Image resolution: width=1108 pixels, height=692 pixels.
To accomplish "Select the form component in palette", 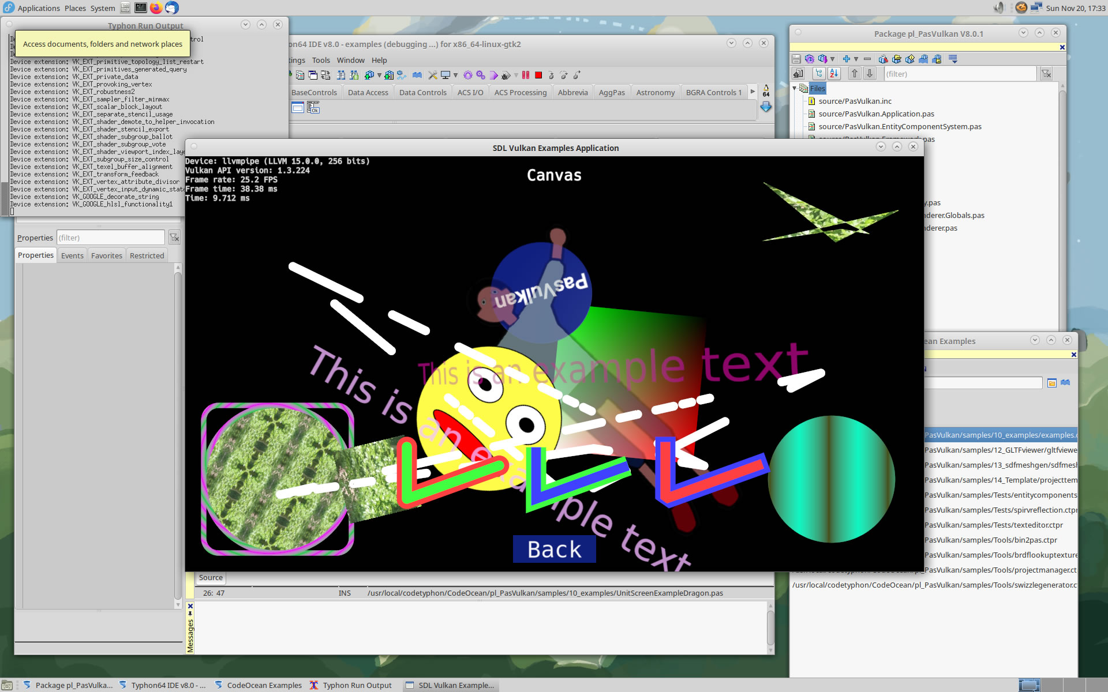I will pos(298,107).
